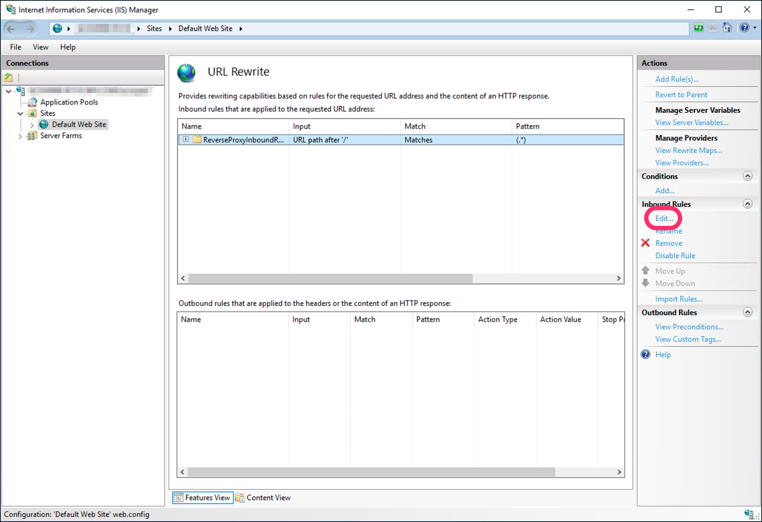
Task: Click the connect icon in Connections toolbar
Action: point(9,77)
